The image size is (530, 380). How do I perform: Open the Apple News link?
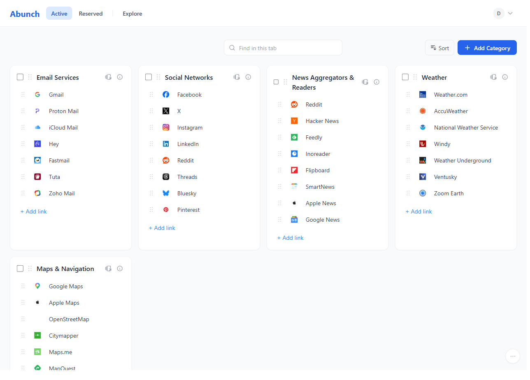(x=321, y=203)
